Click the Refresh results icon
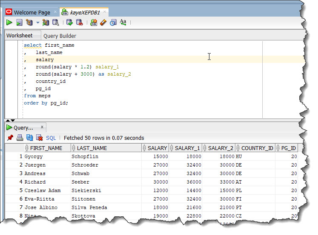This screenshot has height=235, width=318. [30, 138]
